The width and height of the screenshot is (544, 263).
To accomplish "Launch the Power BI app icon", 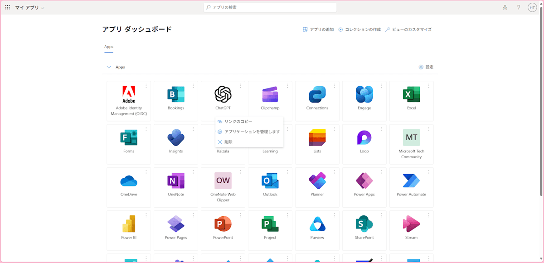I will [x=129, y=224].
